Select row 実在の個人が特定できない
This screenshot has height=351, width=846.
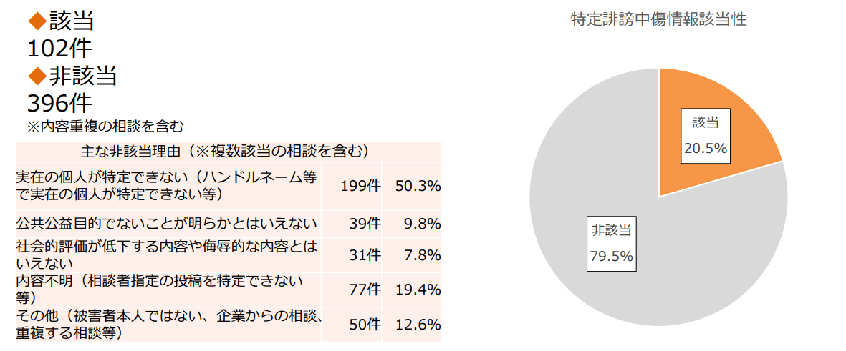pyautogui.click(x=229, y=186)
